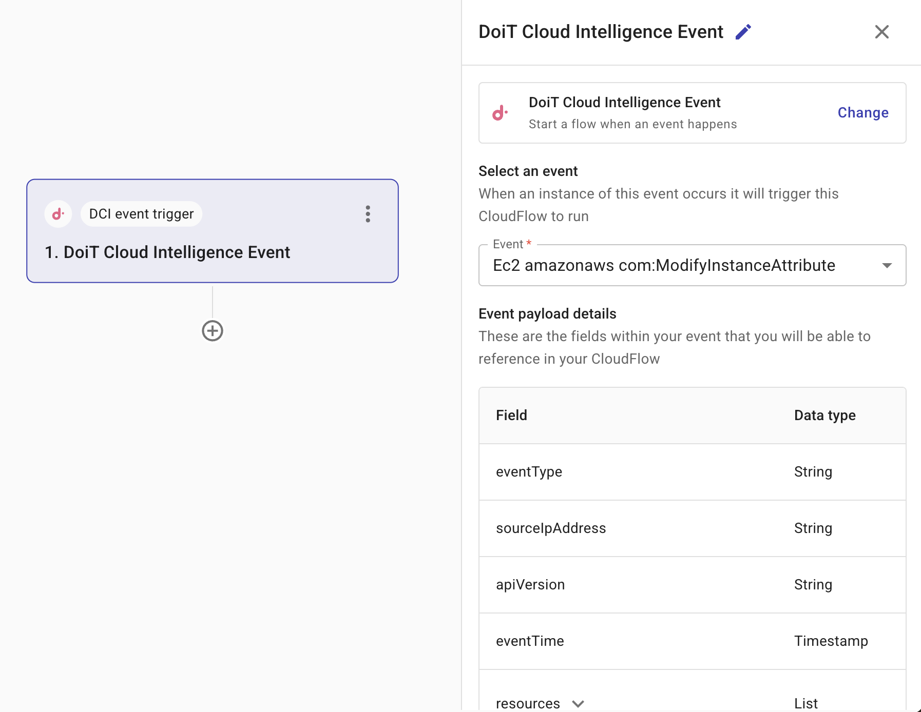The image size is (921, 712).
Task: Click the pencil icon to rename the event
Action: [x=743, y=32]
